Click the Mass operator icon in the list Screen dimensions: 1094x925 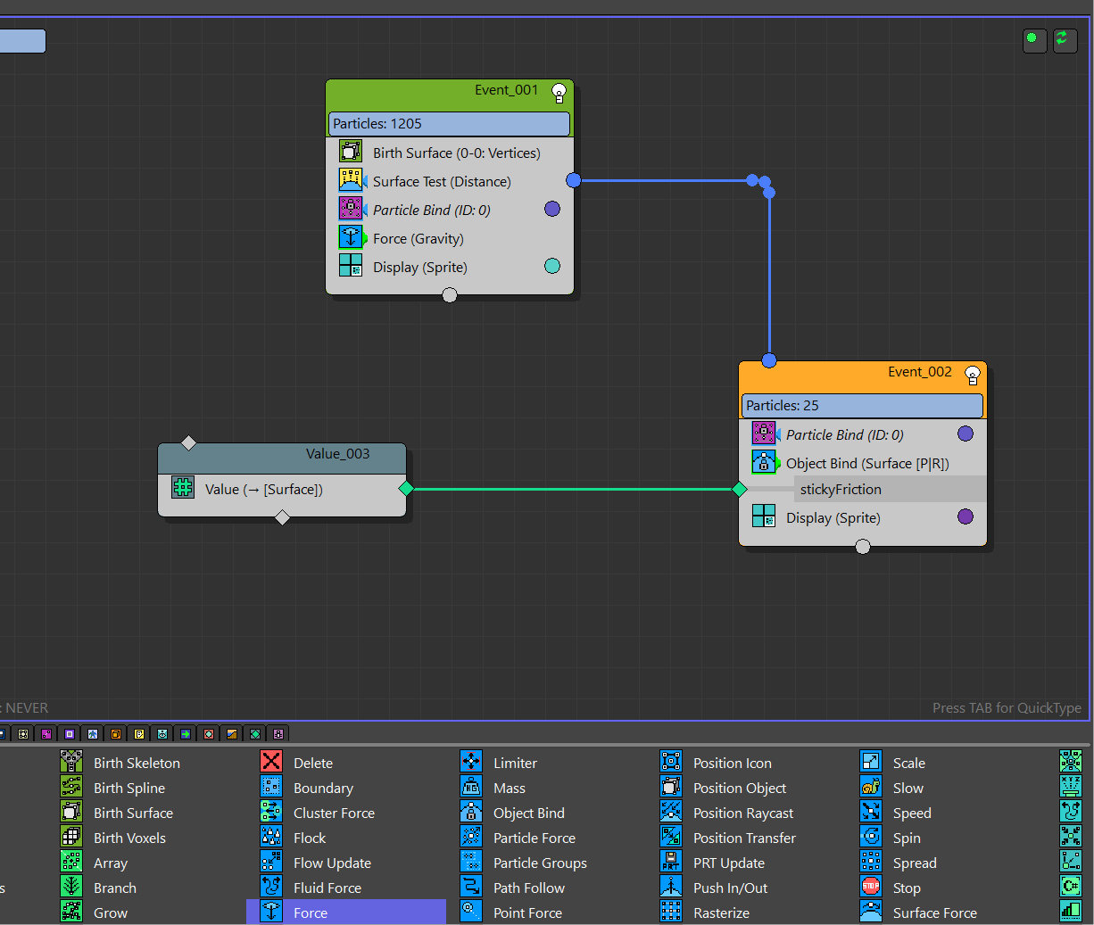click(471, 787)
